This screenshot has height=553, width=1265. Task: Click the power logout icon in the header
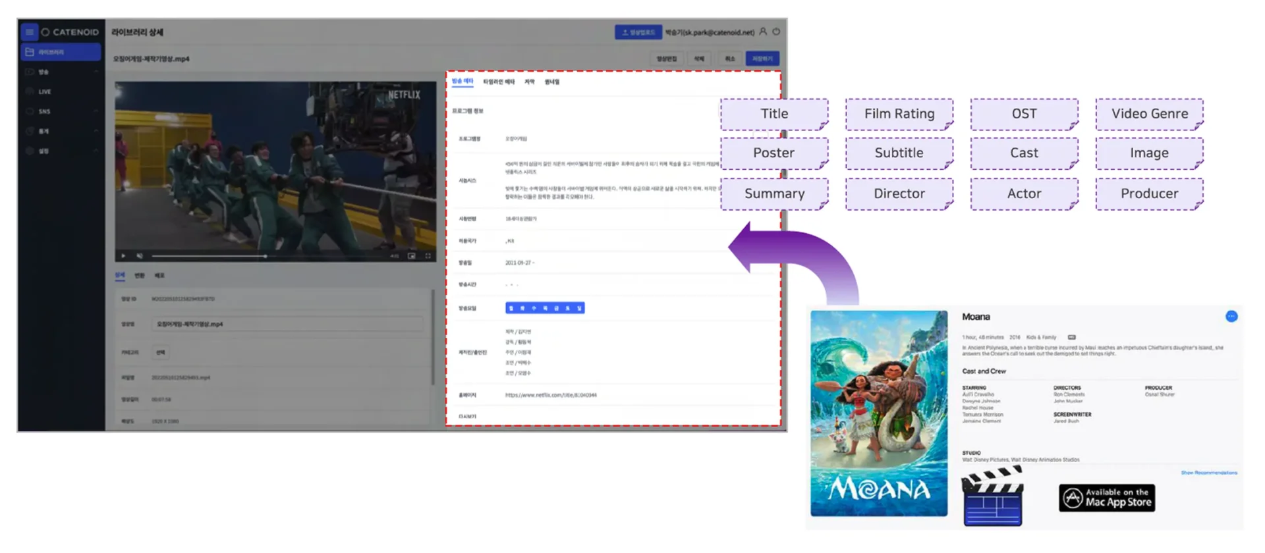coord(776,32)
